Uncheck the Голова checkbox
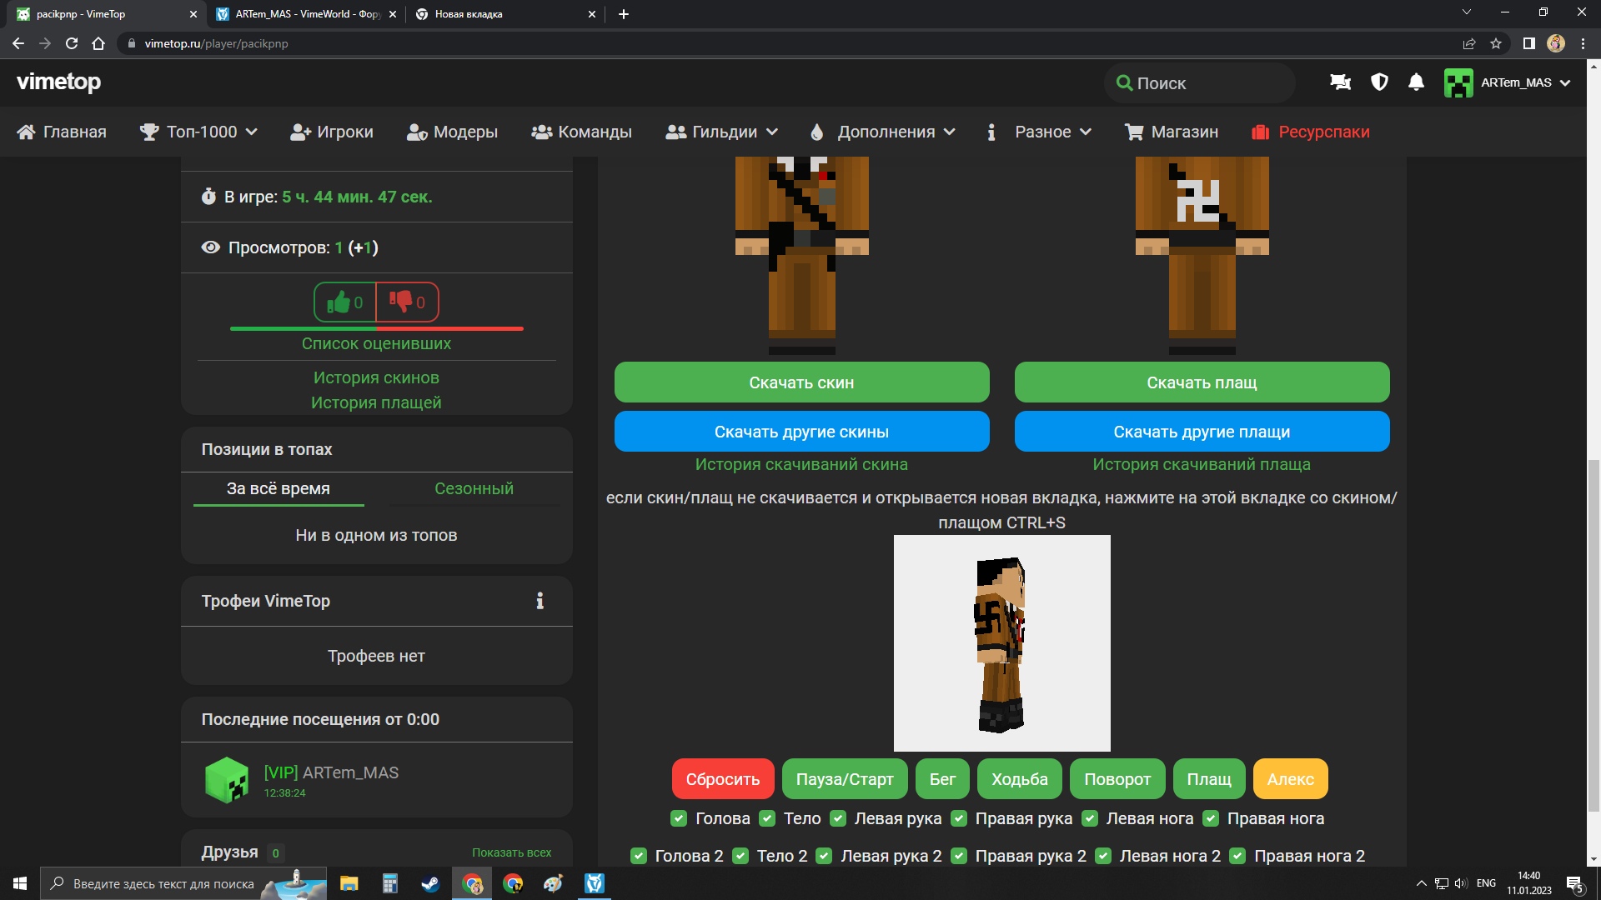 679,818
